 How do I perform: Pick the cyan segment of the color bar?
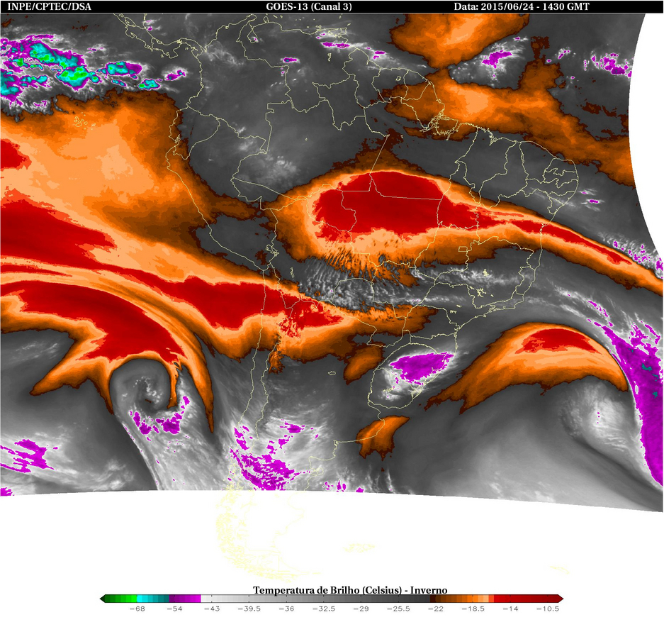pyautogui.click(x=153, y=599)
